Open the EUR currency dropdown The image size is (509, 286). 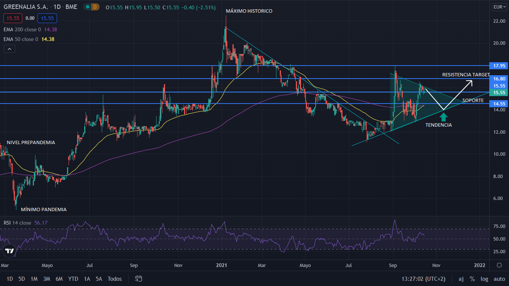499,7
